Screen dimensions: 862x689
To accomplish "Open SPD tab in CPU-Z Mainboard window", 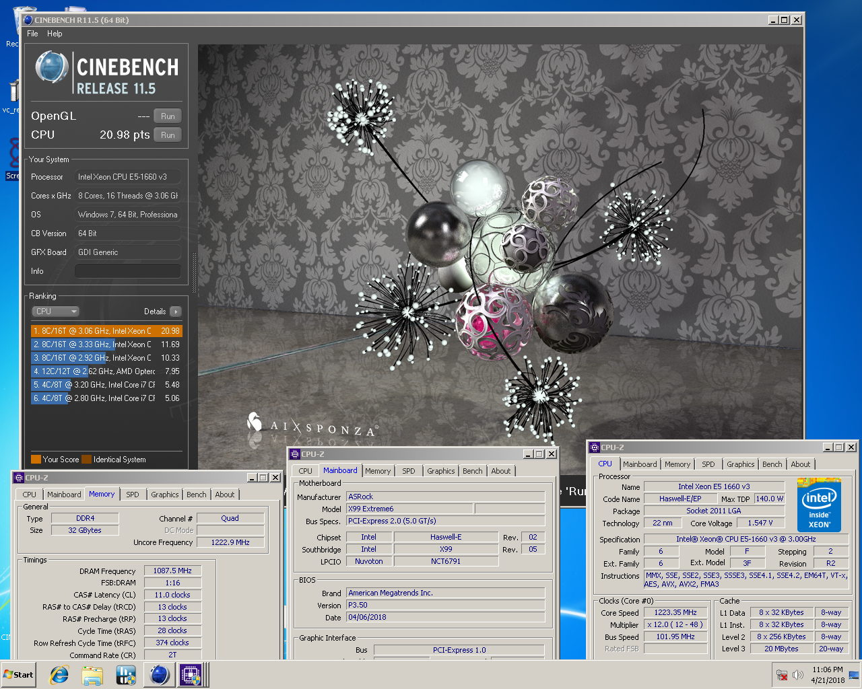I will 409,471.
